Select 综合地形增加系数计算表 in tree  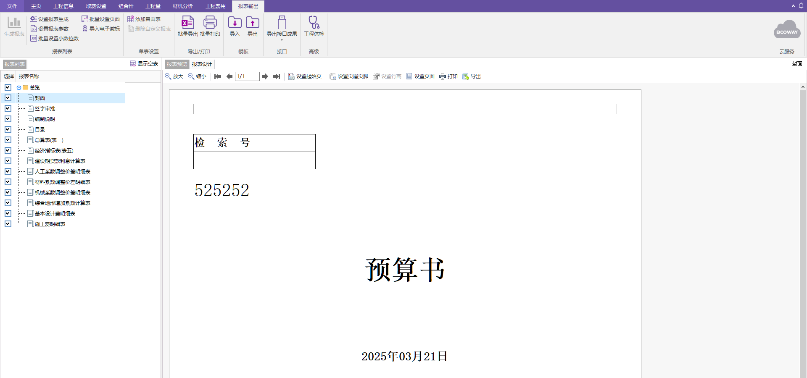[63, 203]
